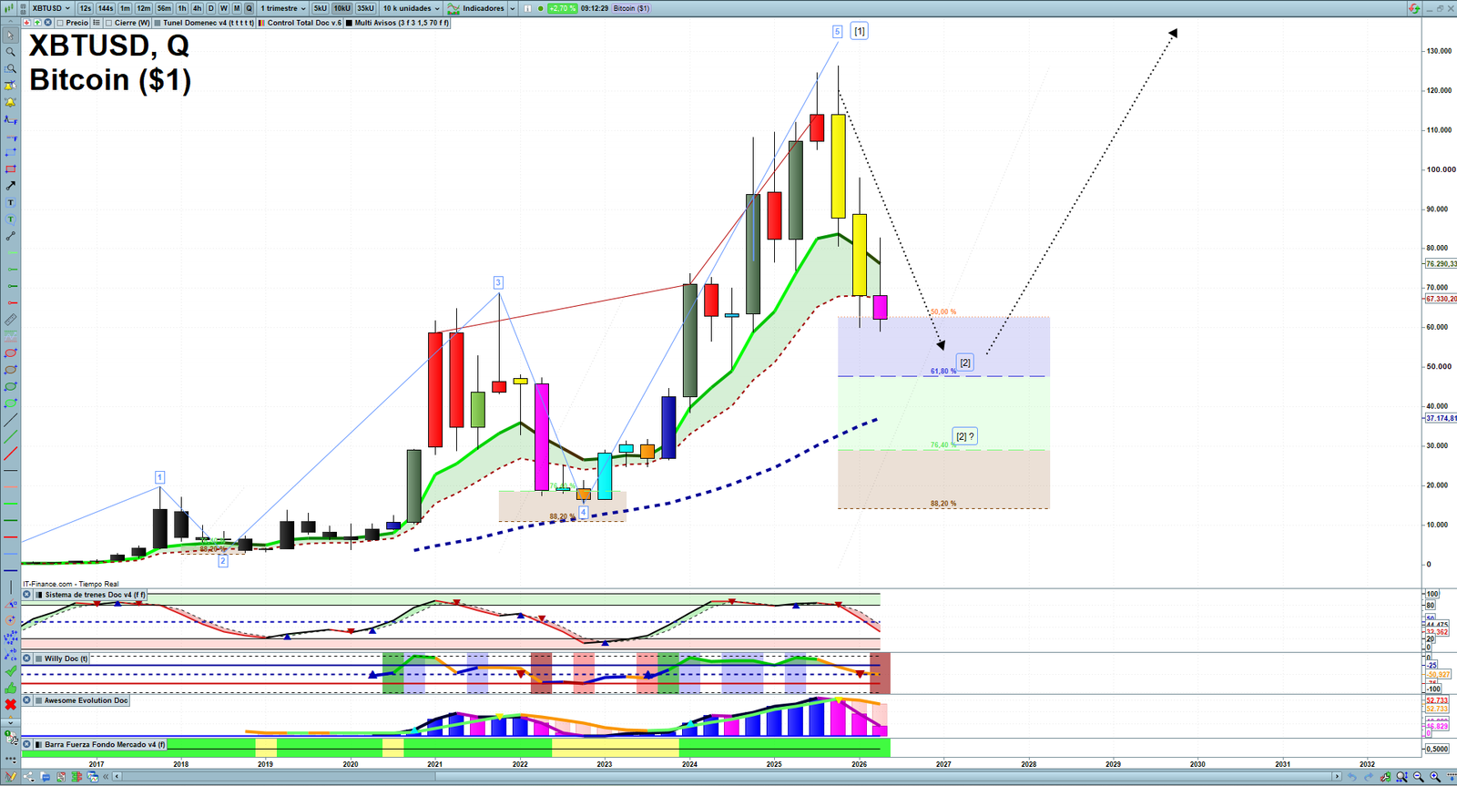Image resolution: width=1457 pixels, height=786 pixels.
Task: Select the red ellipse drawing tool
Action: tap(10, 353)
